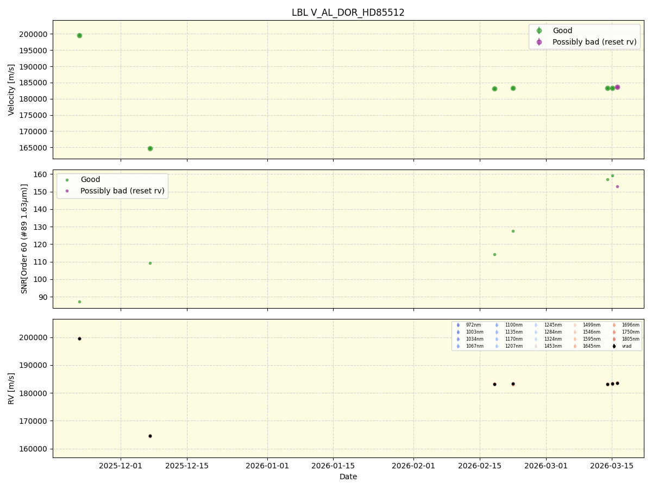Viewport: 652px width, 489px height.
Task: Click the 2025-12-01 date tick label
Action: point(121,466)
